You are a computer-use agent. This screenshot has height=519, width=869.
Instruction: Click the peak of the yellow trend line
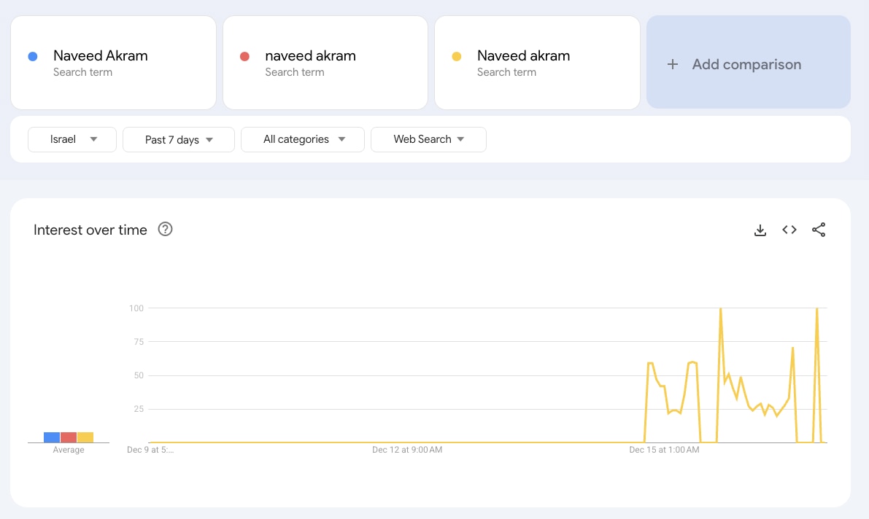pyautogui.click(x=722, y=310)
